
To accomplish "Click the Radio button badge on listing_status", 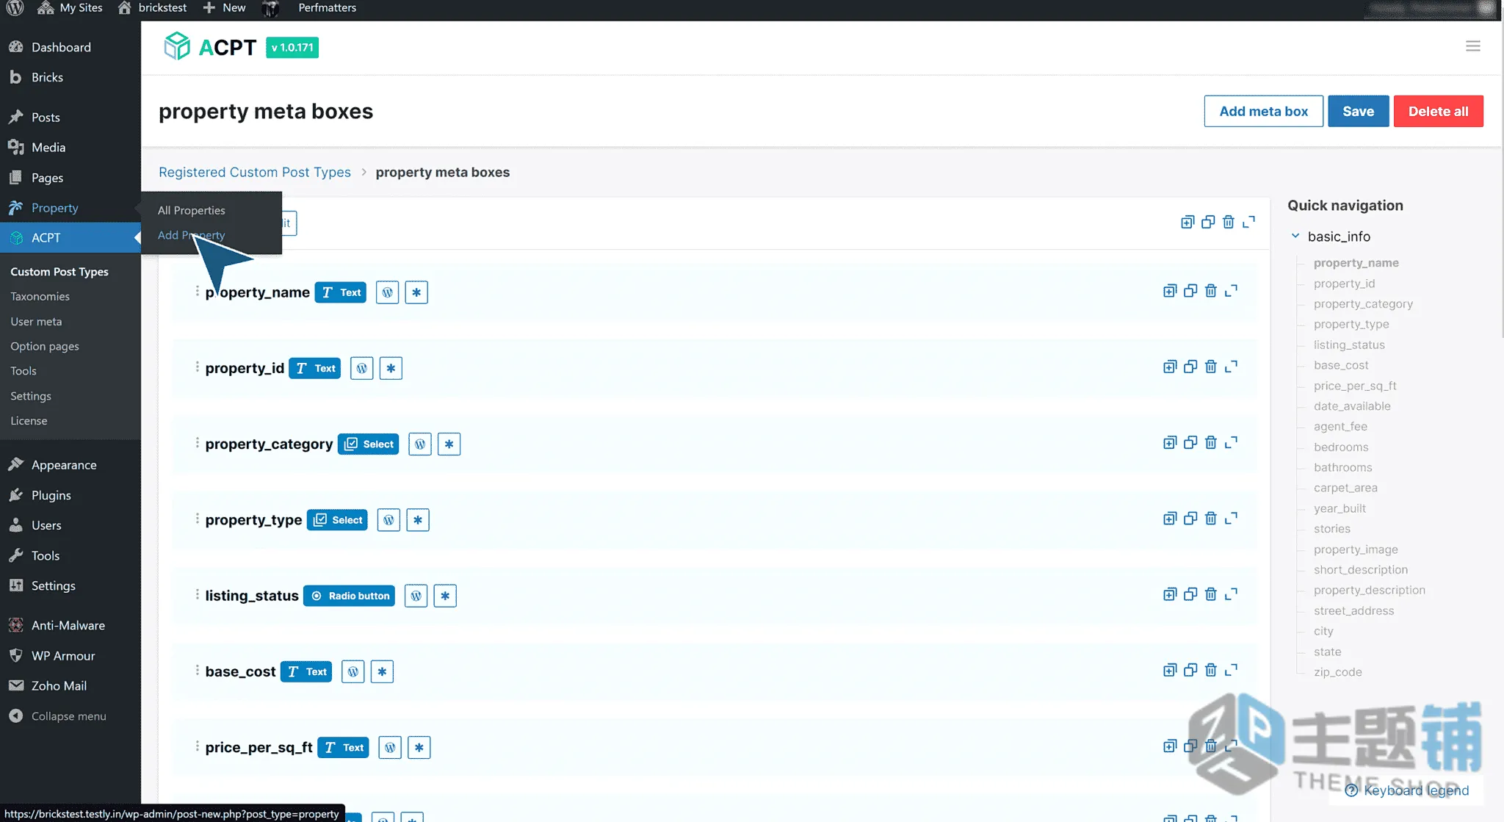I will tap(350, 596).
